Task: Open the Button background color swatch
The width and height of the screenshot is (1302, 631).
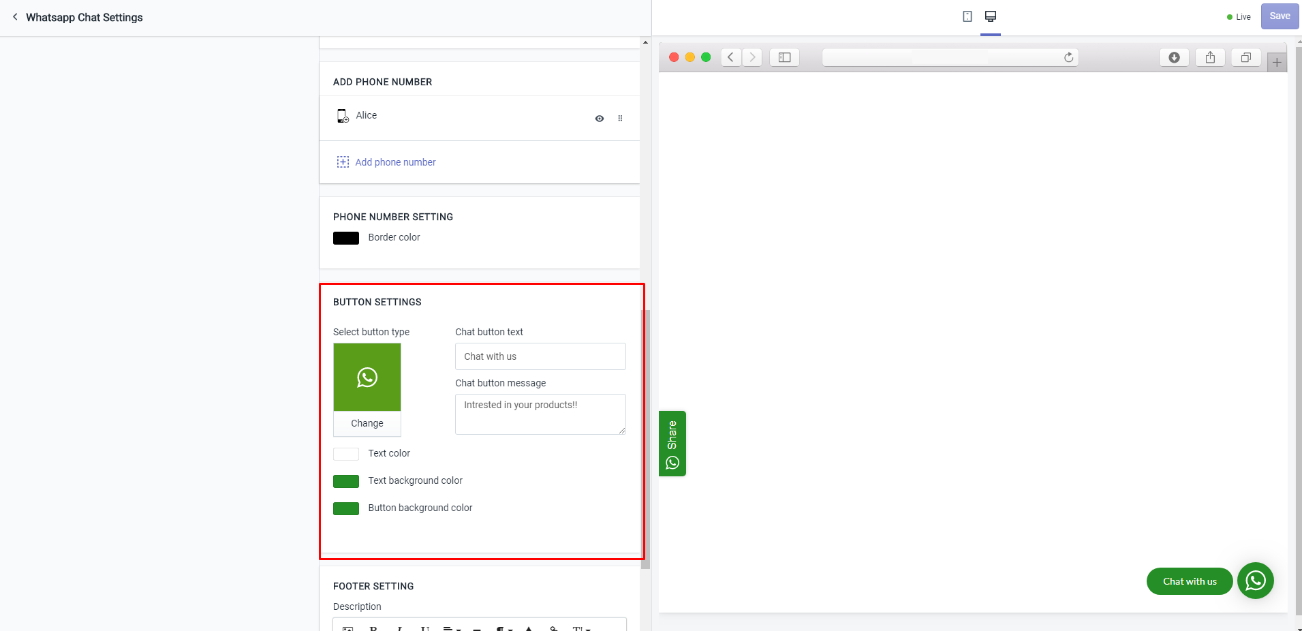Action: point(346,508)
